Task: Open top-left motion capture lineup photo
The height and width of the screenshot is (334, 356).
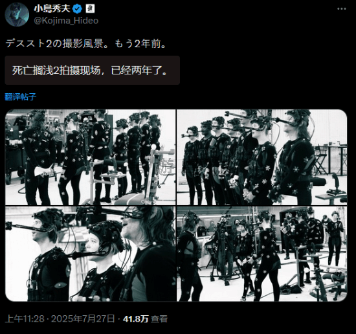Action: point(91,157)
